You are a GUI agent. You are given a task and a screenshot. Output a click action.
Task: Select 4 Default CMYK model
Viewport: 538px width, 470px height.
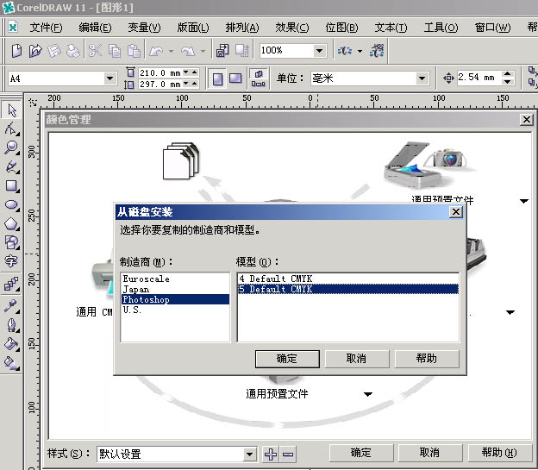(x=348, y=279)
